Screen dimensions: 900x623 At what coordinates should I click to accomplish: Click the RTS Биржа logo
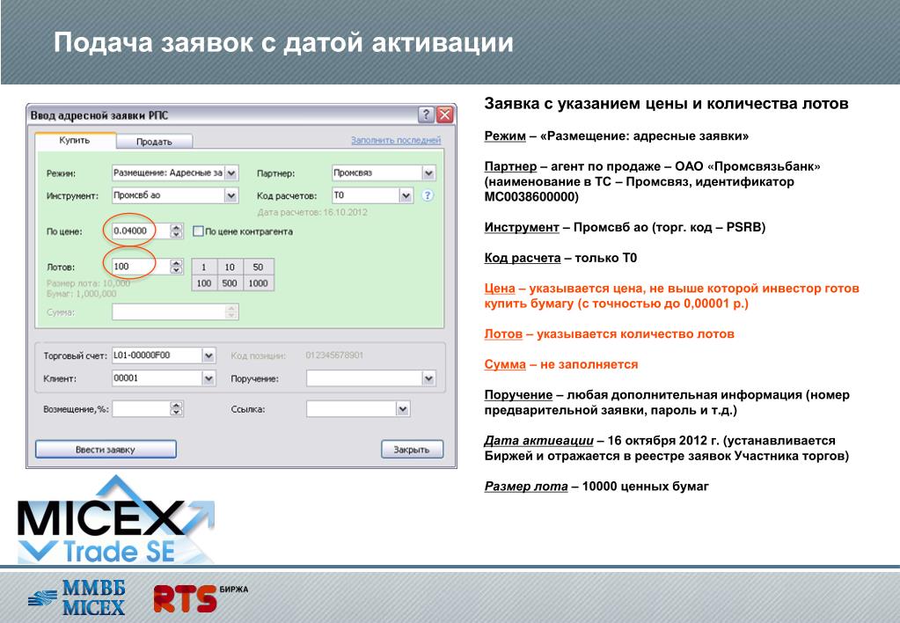pyautogui.click(x=201, y=598)
